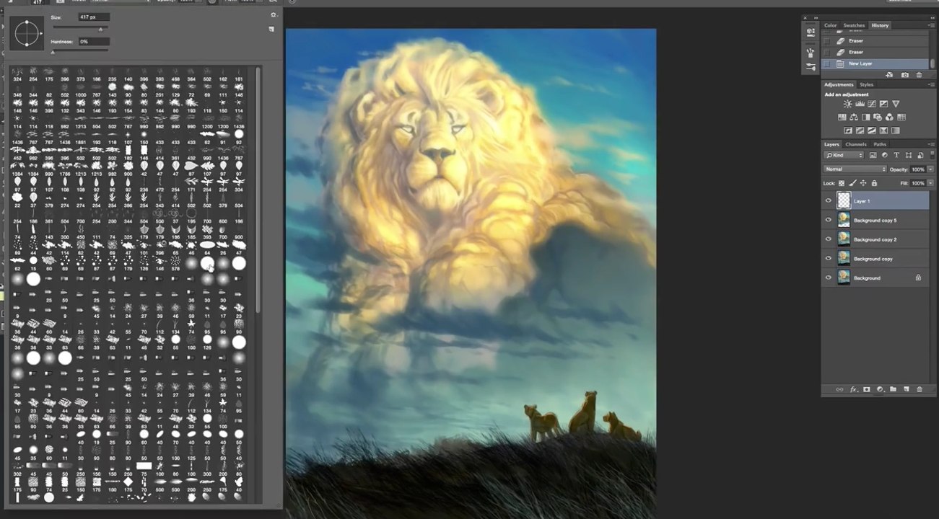Image resolution: width=939 pixels, height=519 pixels.
Task: Add a Gradient Map adjustment
Action: coord(896,130)
